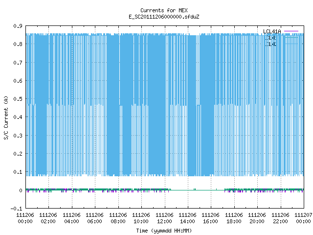Image resolution: width=313 pixels, height=235 pixels.
Task: Click the chart title "Currents for MEX"
Action: point(164,10)
